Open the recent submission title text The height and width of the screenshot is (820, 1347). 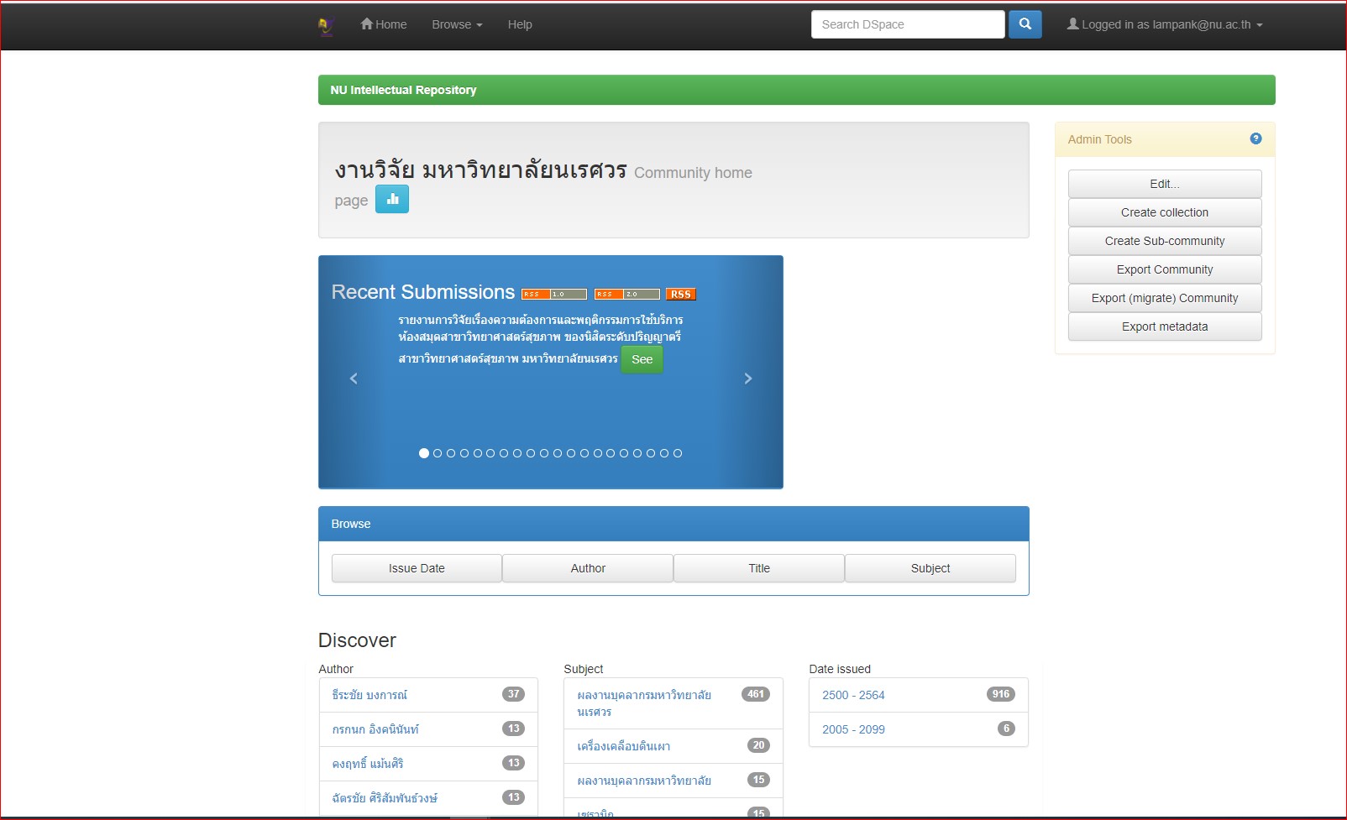click(x=540, y=339)
